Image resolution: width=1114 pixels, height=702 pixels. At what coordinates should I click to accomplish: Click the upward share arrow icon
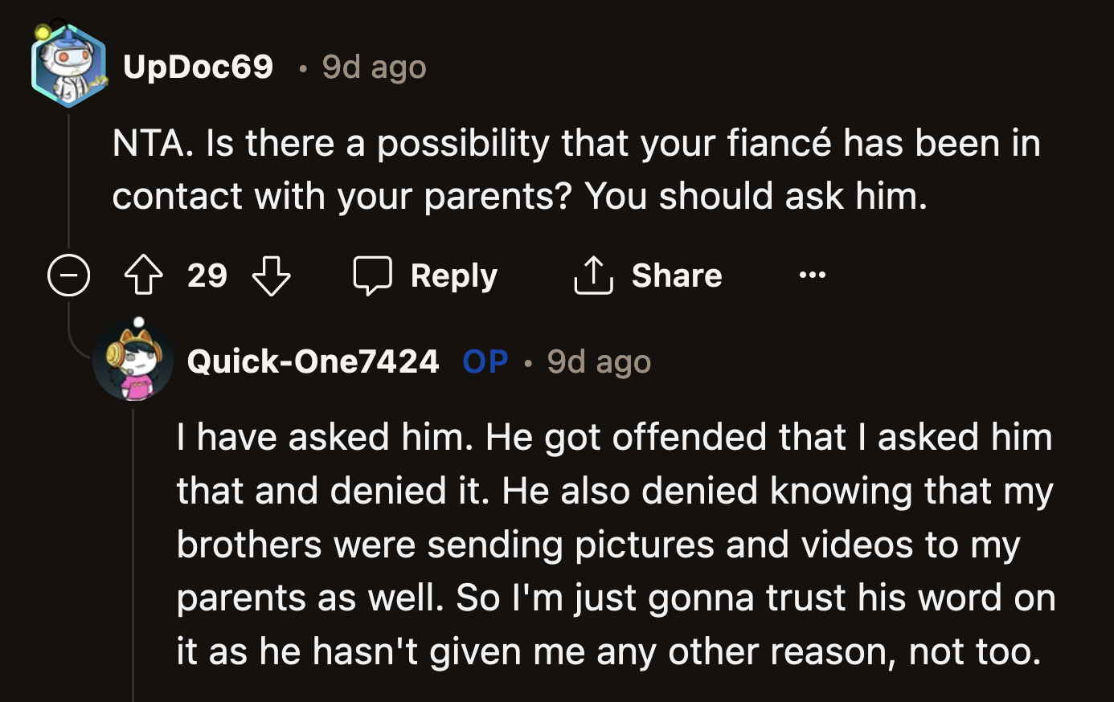click(x=592, y=275)
